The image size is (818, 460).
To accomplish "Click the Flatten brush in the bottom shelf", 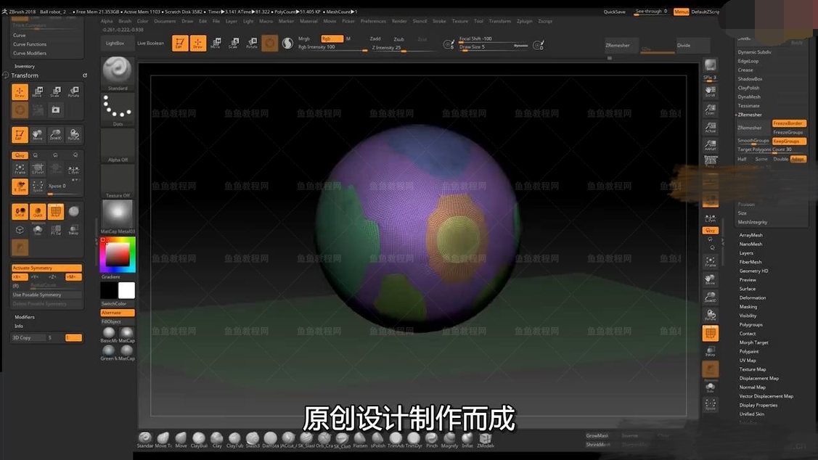I will pos(360,439).
